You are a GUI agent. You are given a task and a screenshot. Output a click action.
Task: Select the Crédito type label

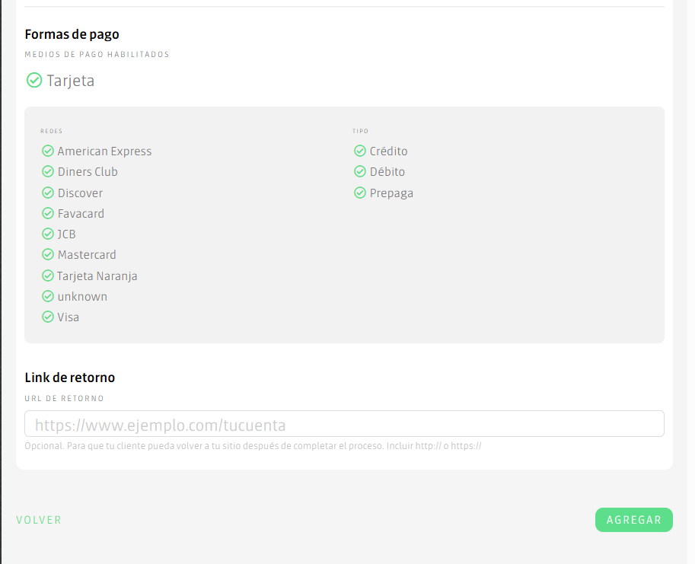389,151
